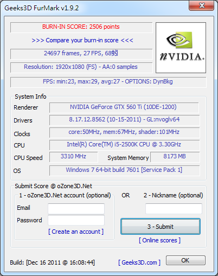This screenshot has width=218, height=276.
Task: Focus the Password input field
Action: click(76, 220)
